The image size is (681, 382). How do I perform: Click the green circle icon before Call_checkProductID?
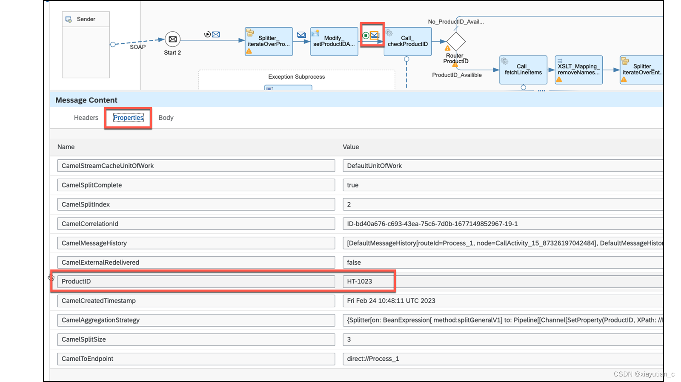tap(366, 35)
